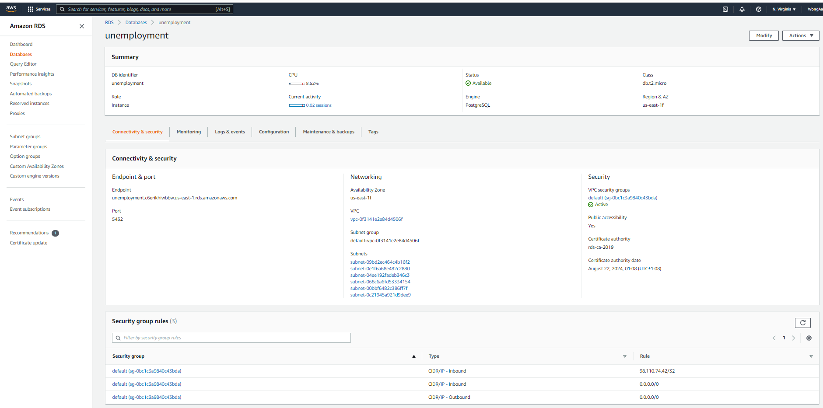Open Option groups in the sidebar
This screenshot has width=823, height=408.
(25, 156)
